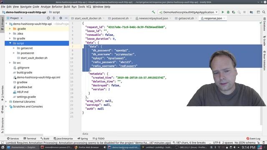267x150 pixels.
Task: Click '2 spaces' indent setting in status bar
Action: (227, 142)
